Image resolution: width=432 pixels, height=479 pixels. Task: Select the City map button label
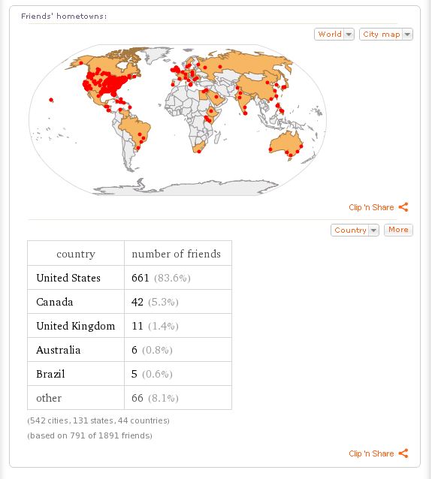pos(382,35)
